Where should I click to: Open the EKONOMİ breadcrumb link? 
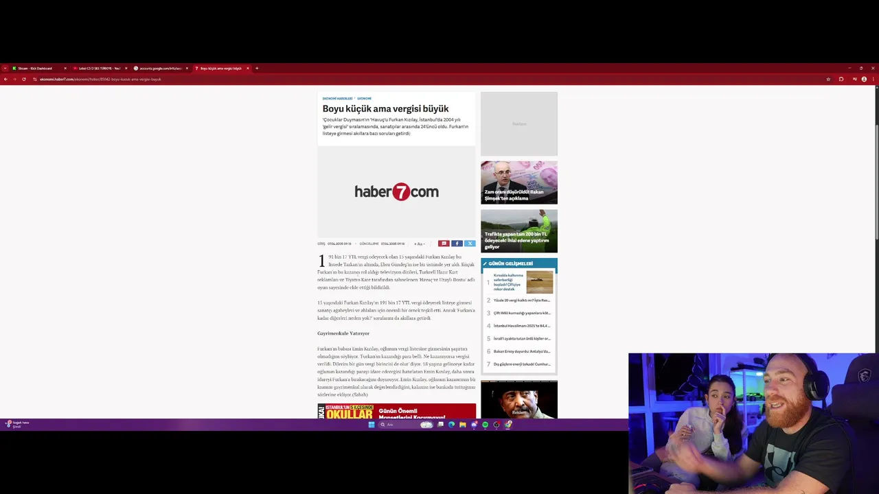pos(364,99)
